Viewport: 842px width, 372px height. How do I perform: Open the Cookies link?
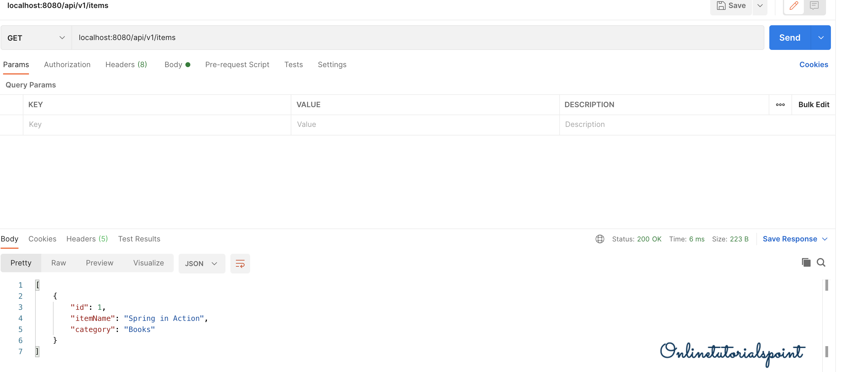click(813, 65)
